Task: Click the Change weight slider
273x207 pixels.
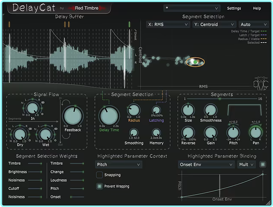Action: pos(77,172)
